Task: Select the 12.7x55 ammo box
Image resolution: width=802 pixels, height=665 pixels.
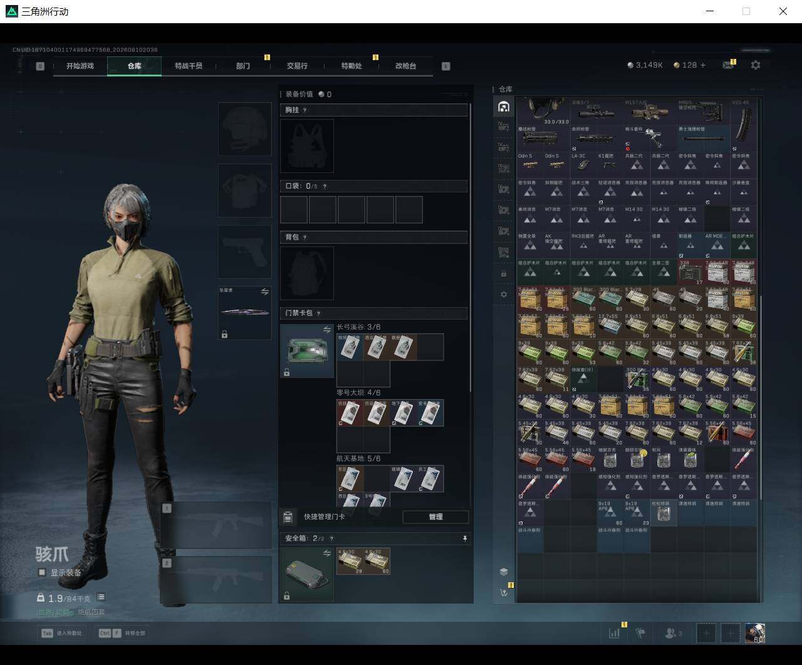Action: pos(610,326)
